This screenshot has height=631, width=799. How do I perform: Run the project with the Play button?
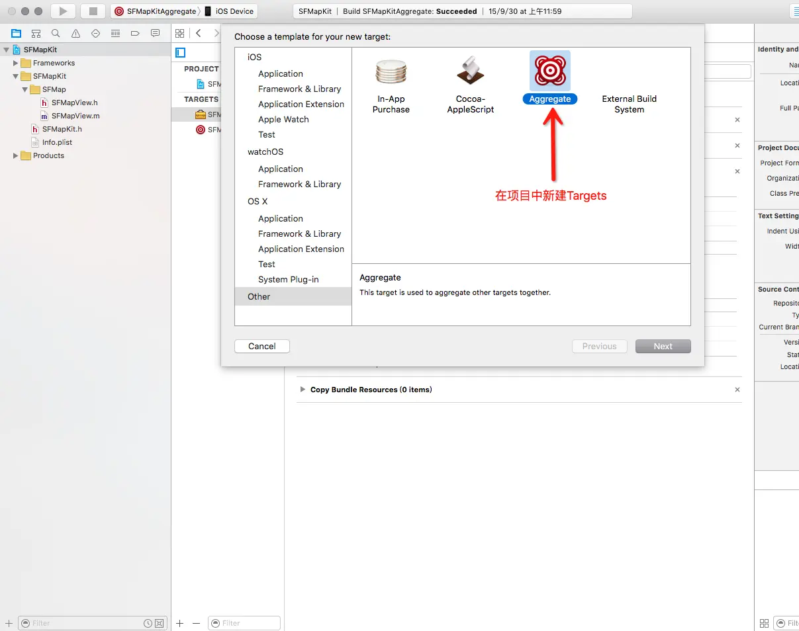63,11
